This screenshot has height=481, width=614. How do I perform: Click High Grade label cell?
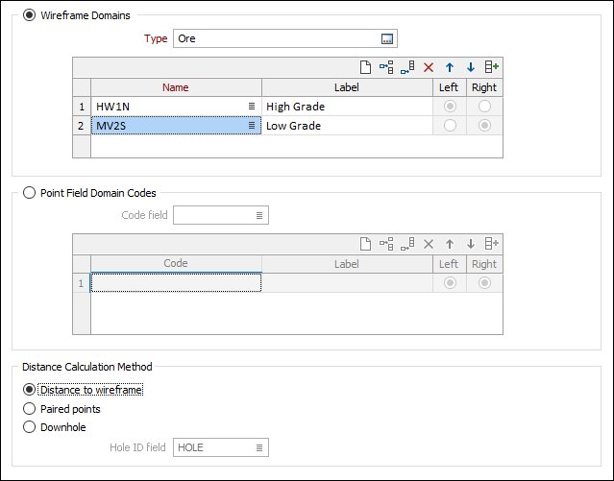pos(347,107)
